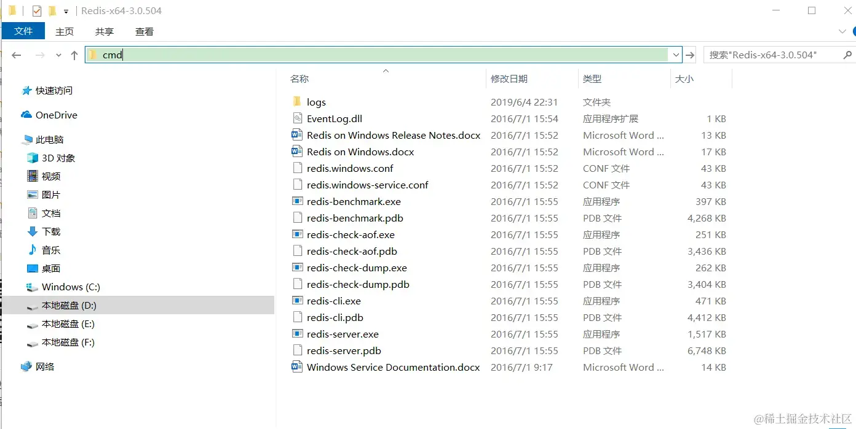This screenshot has height=429, width=856.
Task: Click the logs folder icon
Action: [x=298, y=102]
